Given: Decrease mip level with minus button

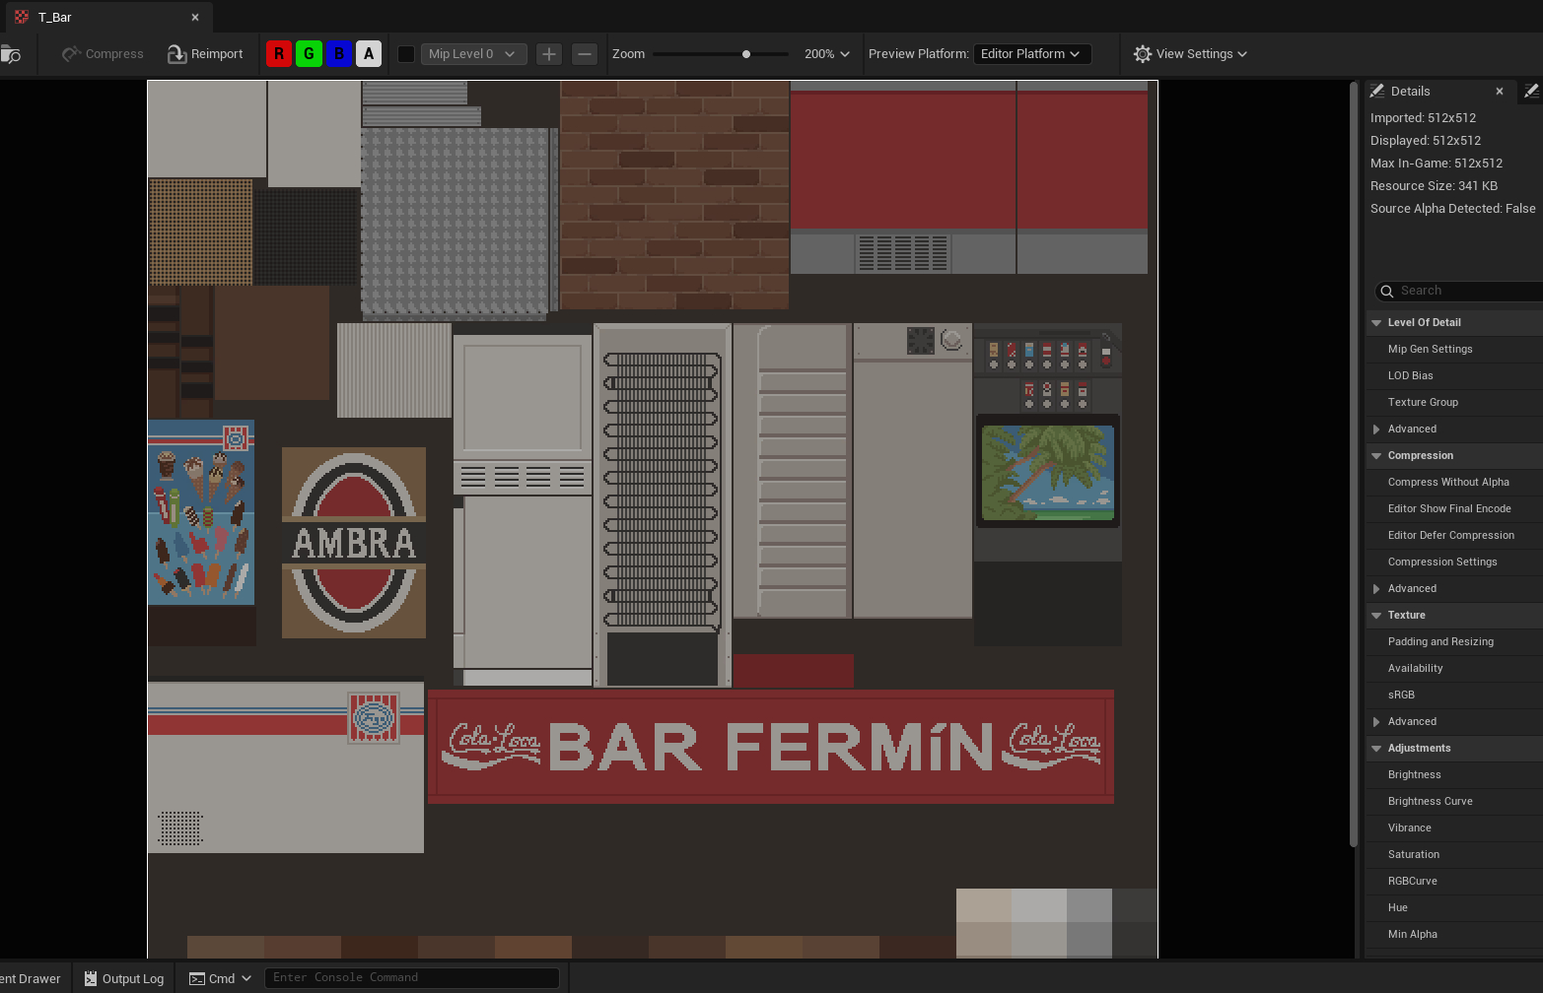Looking at the screenshot, I should (x=585, y=54).
